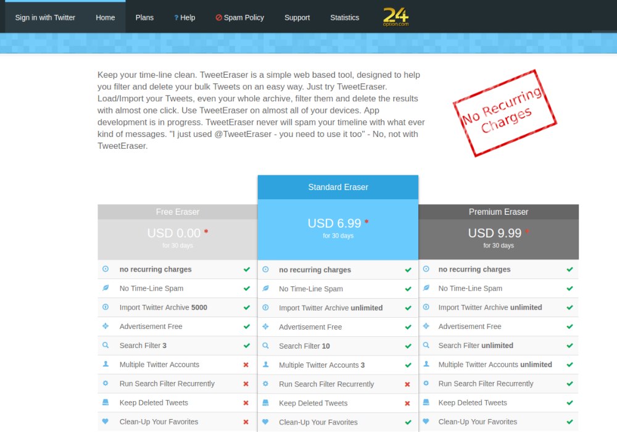This screenshot has height=432, width=617.
Task: Click the green check for Premium Eraser Run Search Filter Recurrently
Action: 569,384
